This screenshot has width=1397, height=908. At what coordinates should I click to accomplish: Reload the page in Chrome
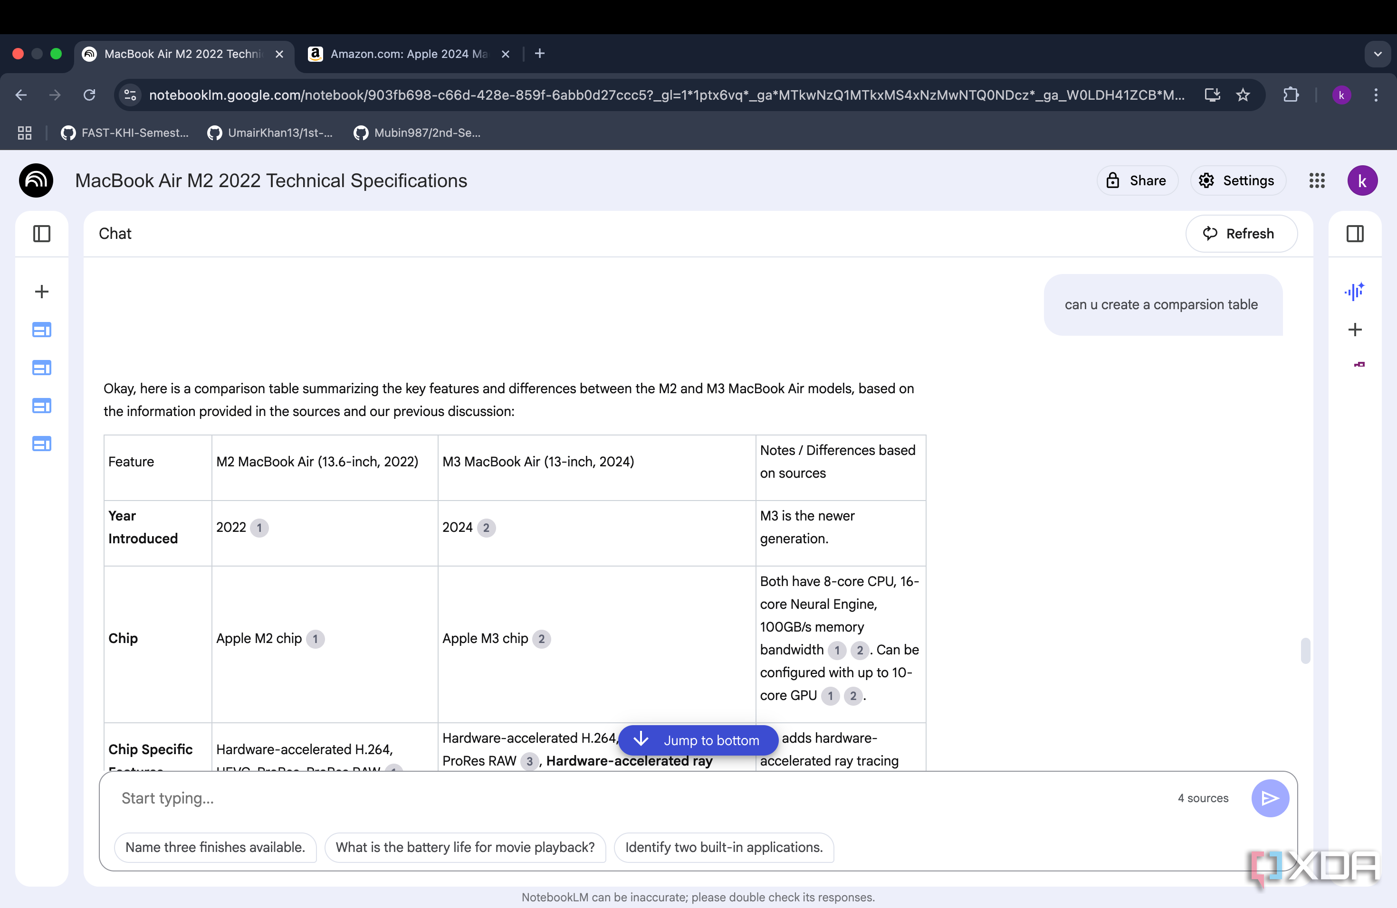(x=89, y=95)
